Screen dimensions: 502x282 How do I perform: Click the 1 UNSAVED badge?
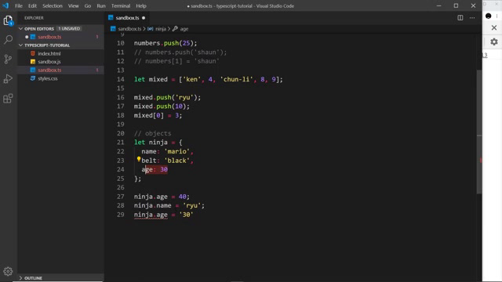69,29
